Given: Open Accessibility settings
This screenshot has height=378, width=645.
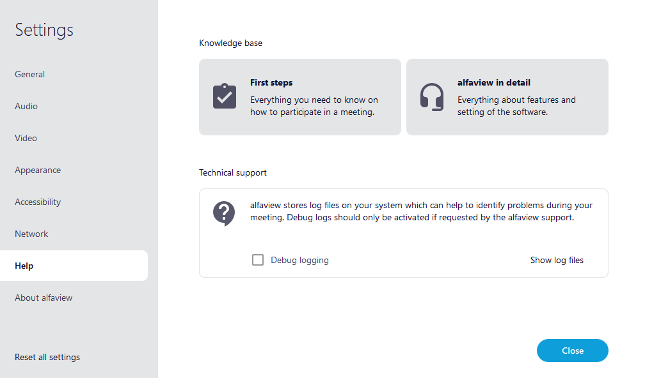Looking at the screenshot, I should (x=38, y=202).
